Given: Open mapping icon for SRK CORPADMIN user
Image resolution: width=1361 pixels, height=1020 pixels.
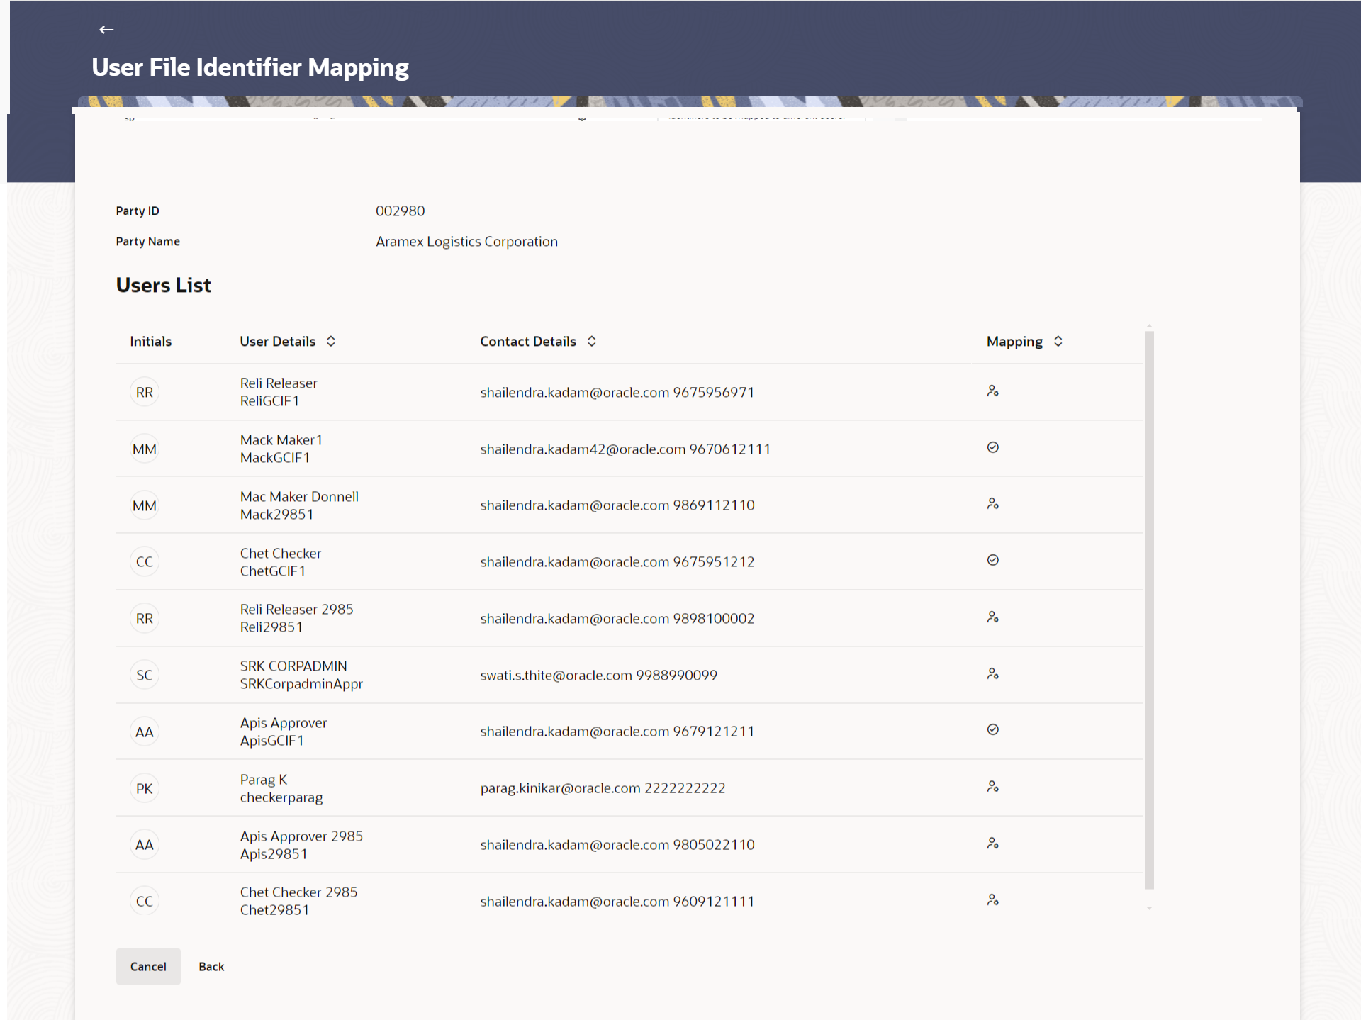Looking at the screenshot, I should [x=992, y=674].
